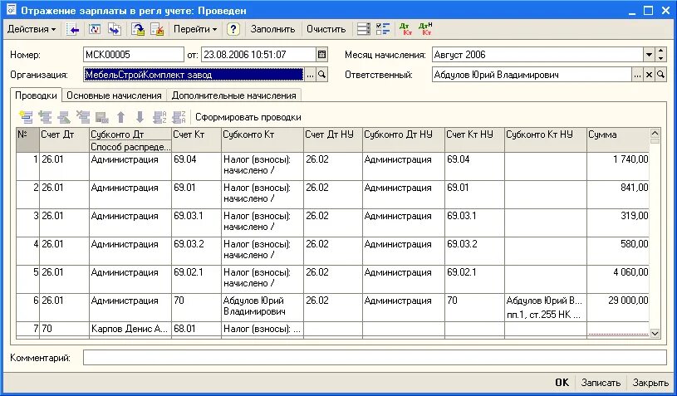This screenshot has width=677, height=396.
Task: Click the post document (Провести) icon
Action: click(138, 29)
